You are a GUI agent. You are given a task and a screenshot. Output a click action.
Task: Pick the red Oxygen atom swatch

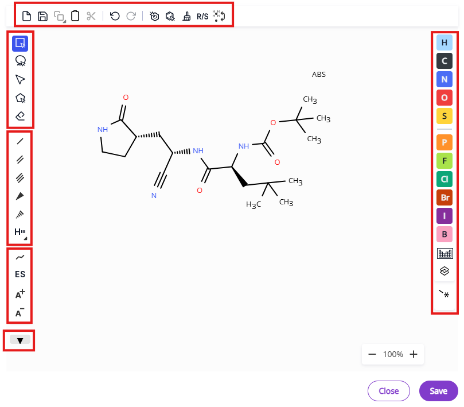(x=444, y=98)
